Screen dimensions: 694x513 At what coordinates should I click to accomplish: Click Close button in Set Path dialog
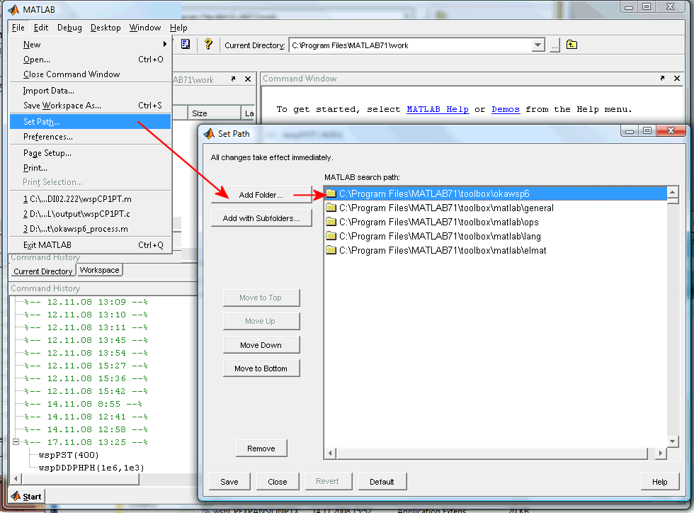pos(278,482)
